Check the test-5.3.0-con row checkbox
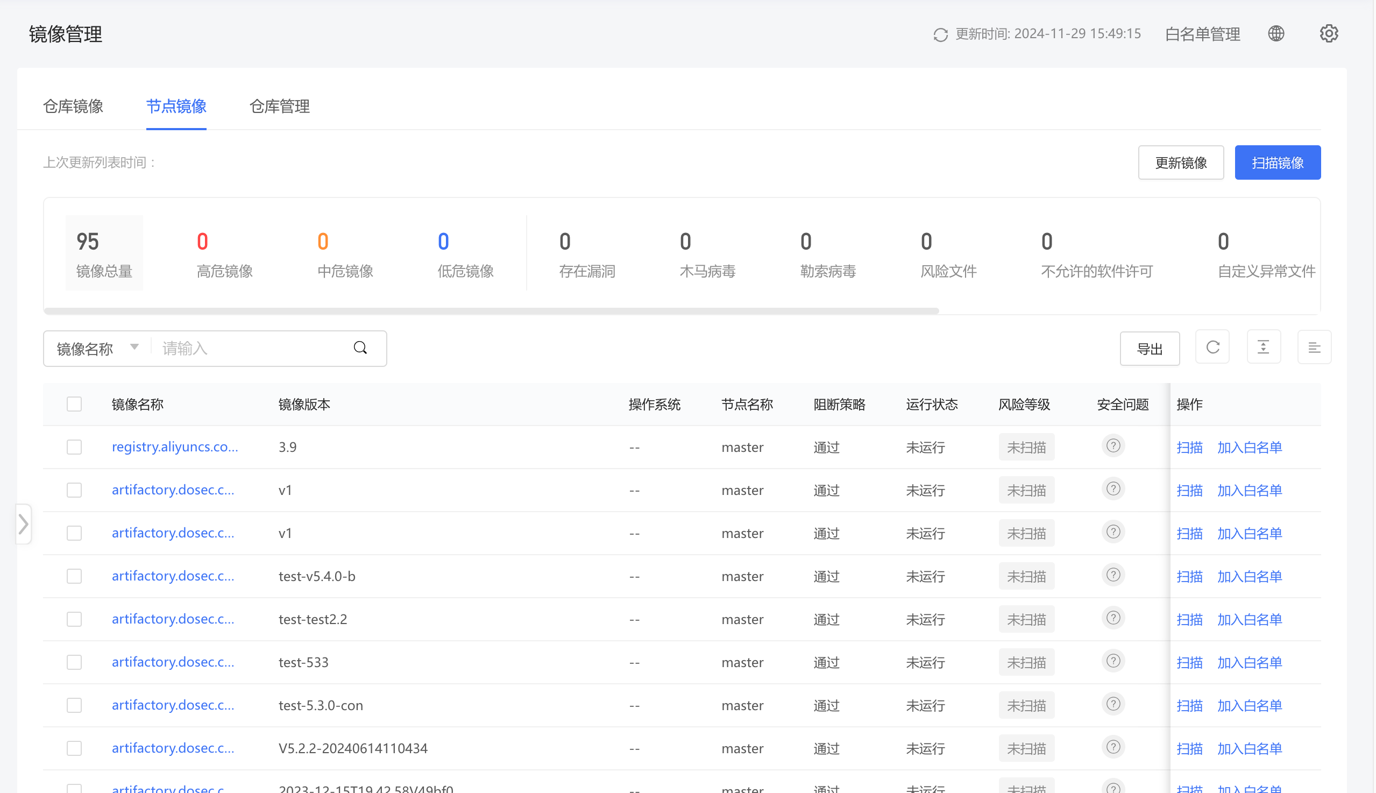Viewport: 1376px width, 793px height. click(74, 706)
